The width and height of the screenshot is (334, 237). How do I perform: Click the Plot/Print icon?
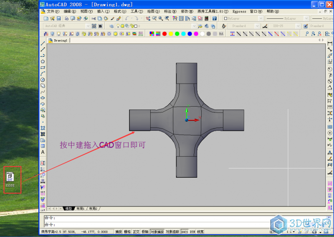[66, 18]
